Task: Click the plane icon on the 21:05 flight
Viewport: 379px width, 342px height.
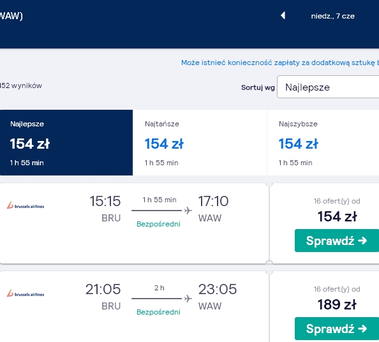Action: click(188, 299)
